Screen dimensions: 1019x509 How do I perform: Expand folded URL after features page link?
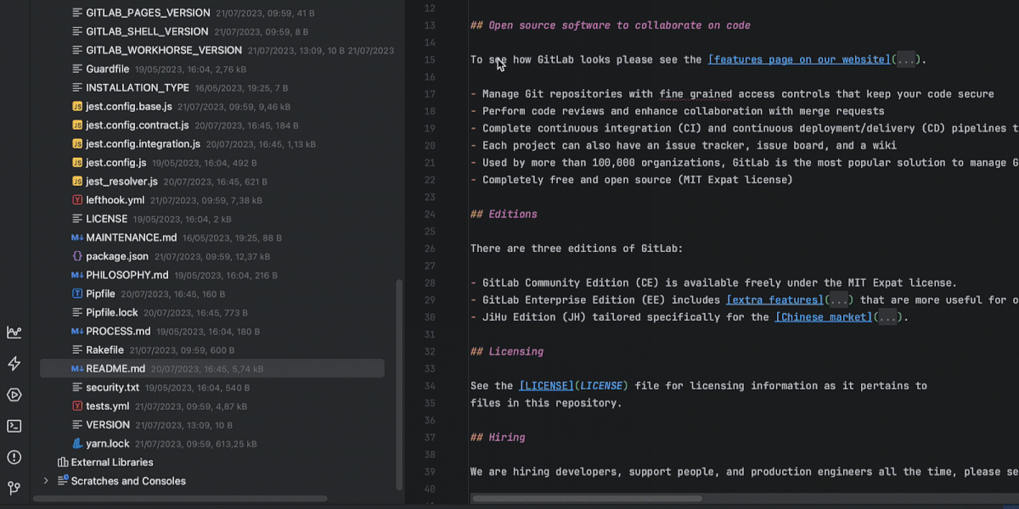pos(905,60)
